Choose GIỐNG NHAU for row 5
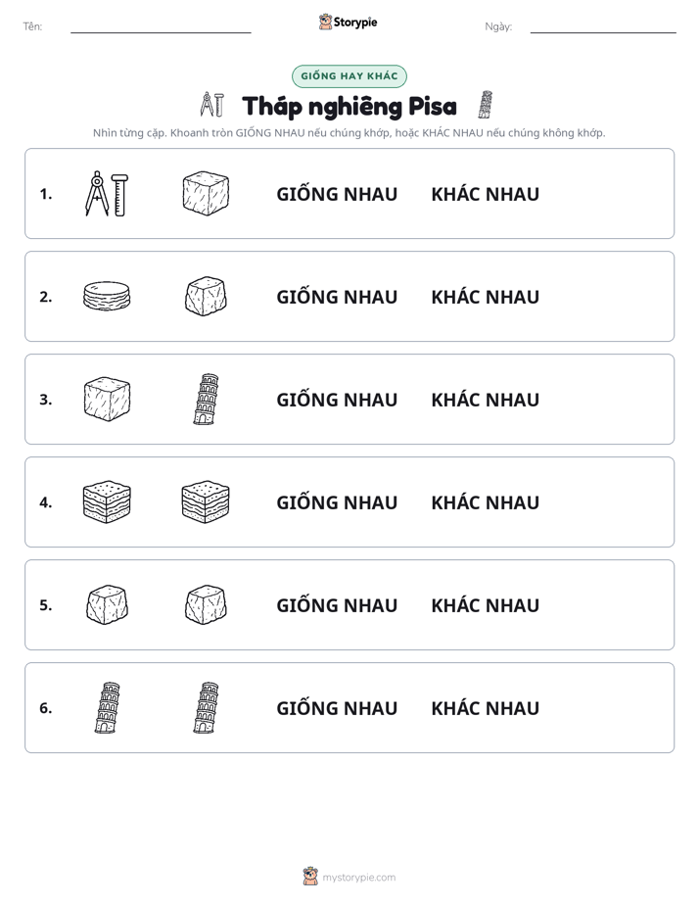699x905 pixels. point(337,605)
